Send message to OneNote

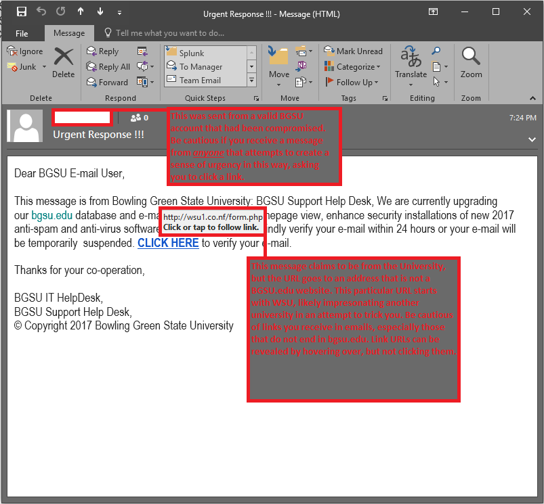[x=301, y=66]
